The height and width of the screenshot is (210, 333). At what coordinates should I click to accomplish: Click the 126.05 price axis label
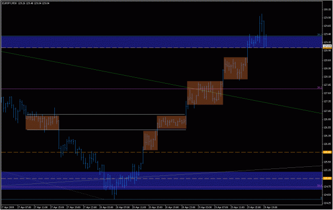click(327, 144)
